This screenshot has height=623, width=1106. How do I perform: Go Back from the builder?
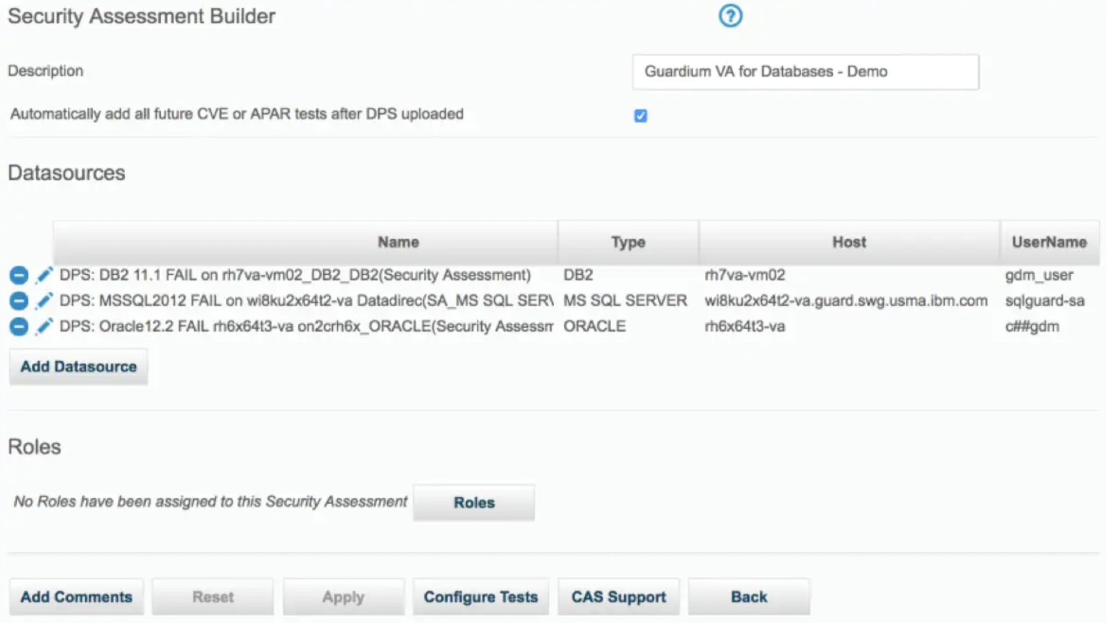coord(749,597)
